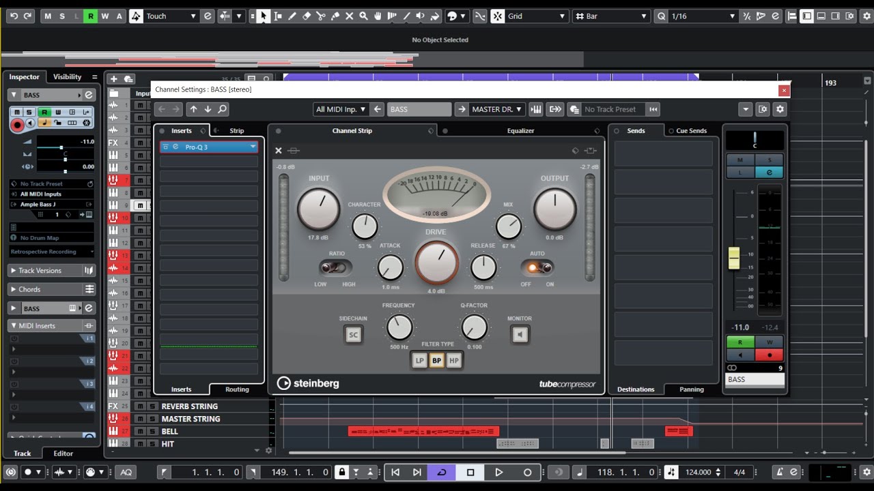Screen dimensions: 874x491
Task: Select the Object Selection arrow tool
Action: click(264, 16)
